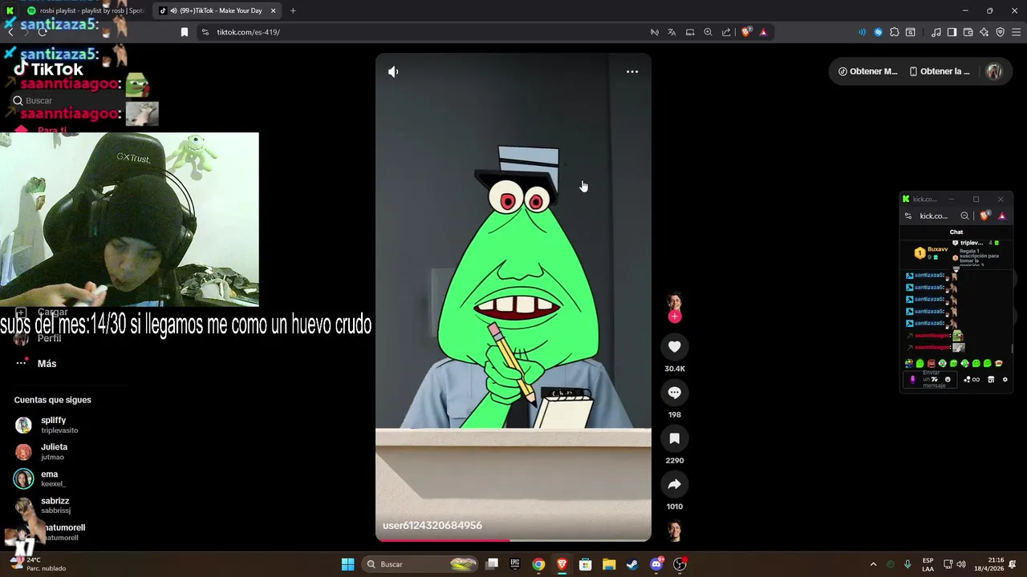Click the Brave Shields lion icon in address bar

pos(746,32)
